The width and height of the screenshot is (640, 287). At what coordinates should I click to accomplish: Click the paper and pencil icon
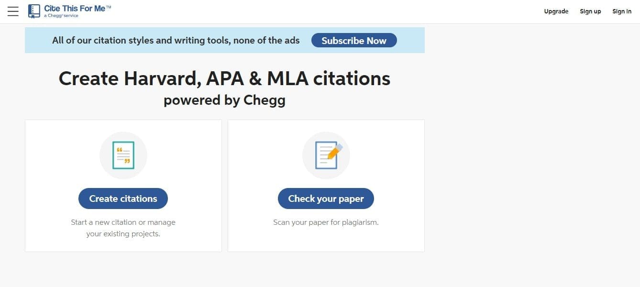(326, 155)
